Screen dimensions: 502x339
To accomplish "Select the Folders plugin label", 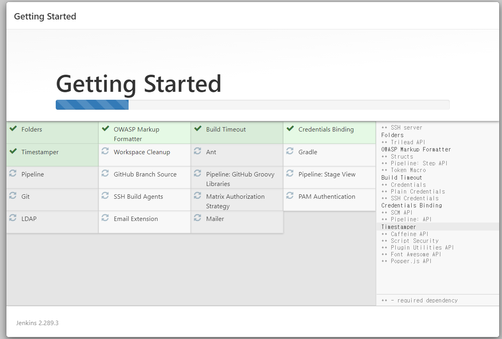I will pyautogui.click(x=32, y=130).
